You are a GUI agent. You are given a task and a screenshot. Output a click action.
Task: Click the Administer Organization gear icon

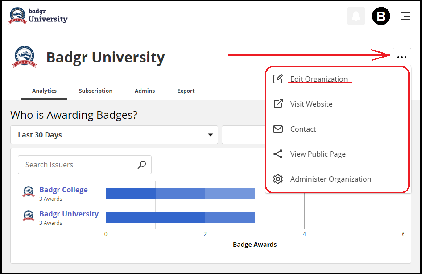pos(278,179)
